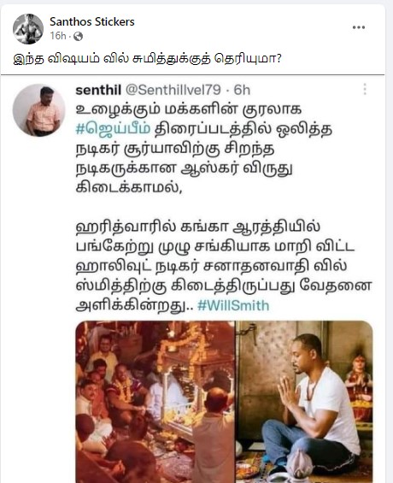This screenshot has width=393, height=483.
Task: Click the divider line below the caption
Action: [x=192, y=74]
